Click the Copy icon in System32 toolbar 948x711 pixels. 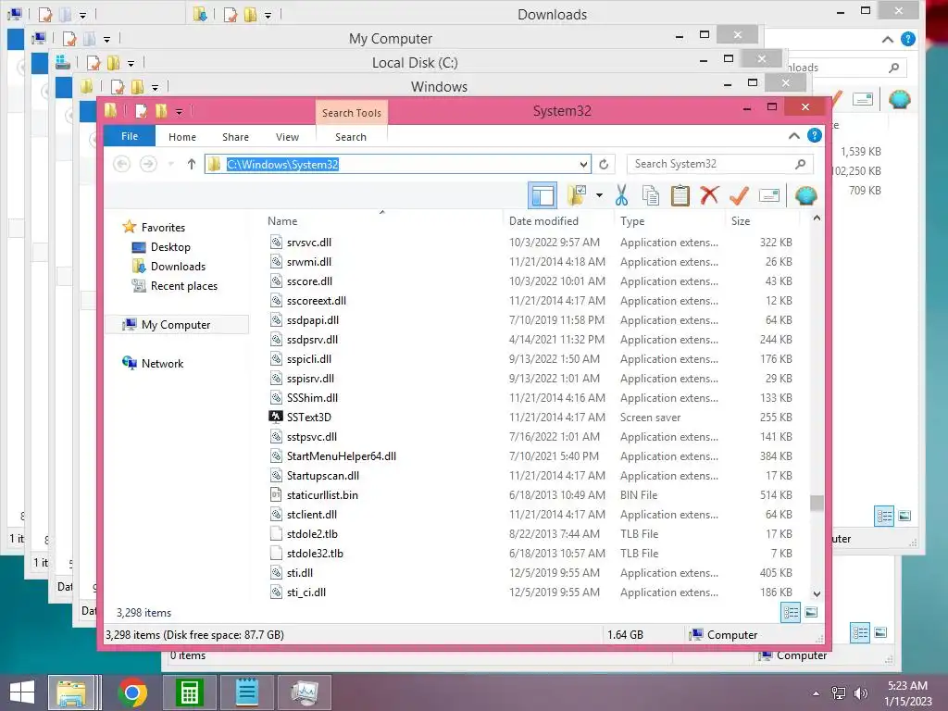coord(651,195)
